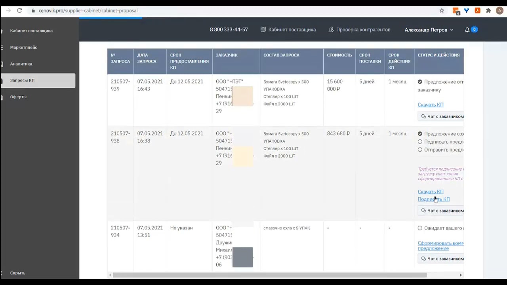The width and height of the screenshot is (507, 285).
Task: Click the Стоимость column header
Action: tap(339, 61)
